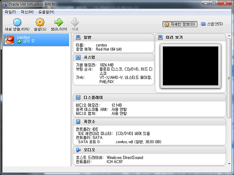The width and height of the screenshot is (234, 175).
Task: Click the 12 MB video memory value
Action: click(117, 105)
